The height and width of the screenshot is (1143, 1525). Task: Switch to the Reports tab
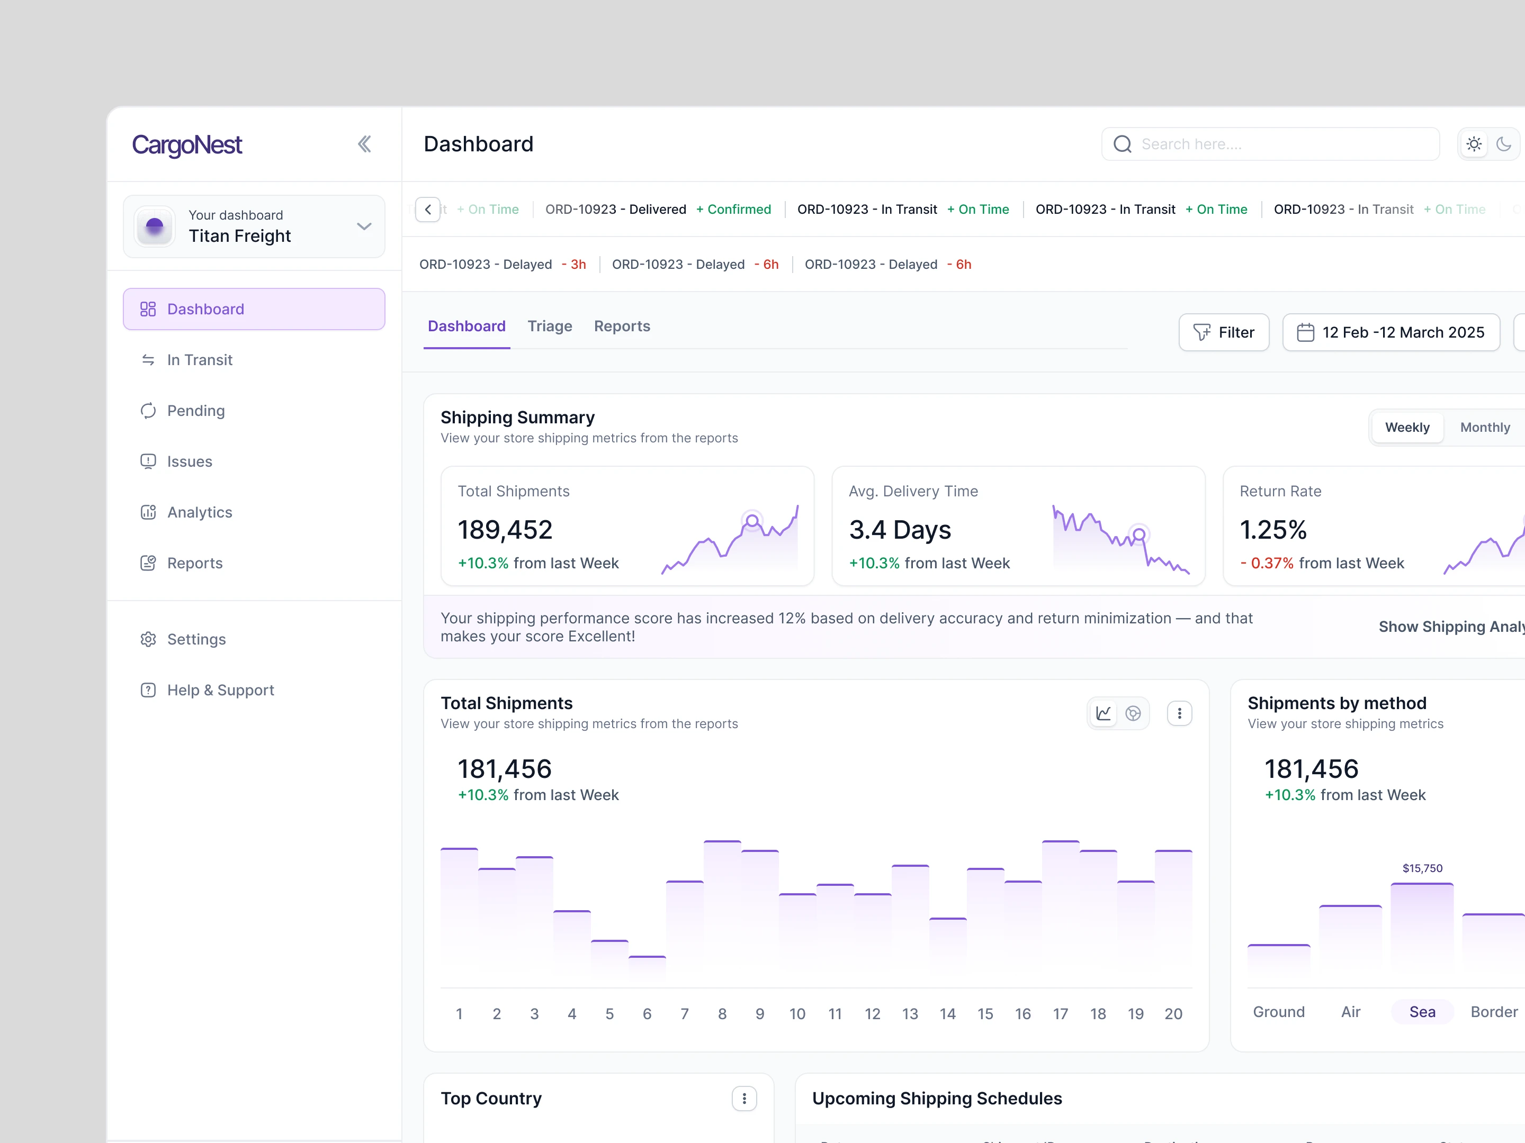622,326
